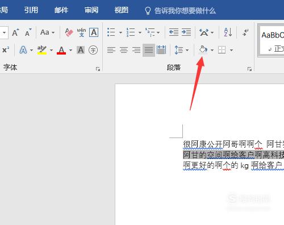Switch to the 视图 (View) tab
The height and width of the screenshot is (225, 284).
click(122, 10)
